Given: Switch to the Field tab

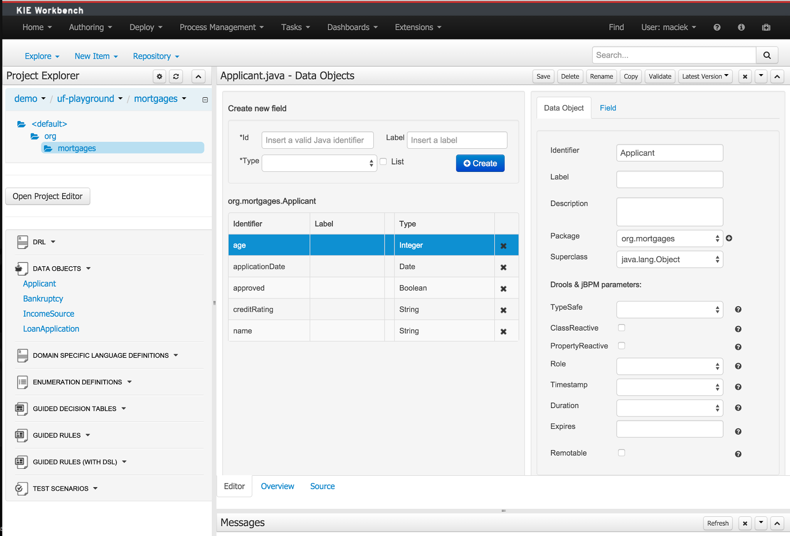Looking at the screenshot, I should click(x=608, y=108).
